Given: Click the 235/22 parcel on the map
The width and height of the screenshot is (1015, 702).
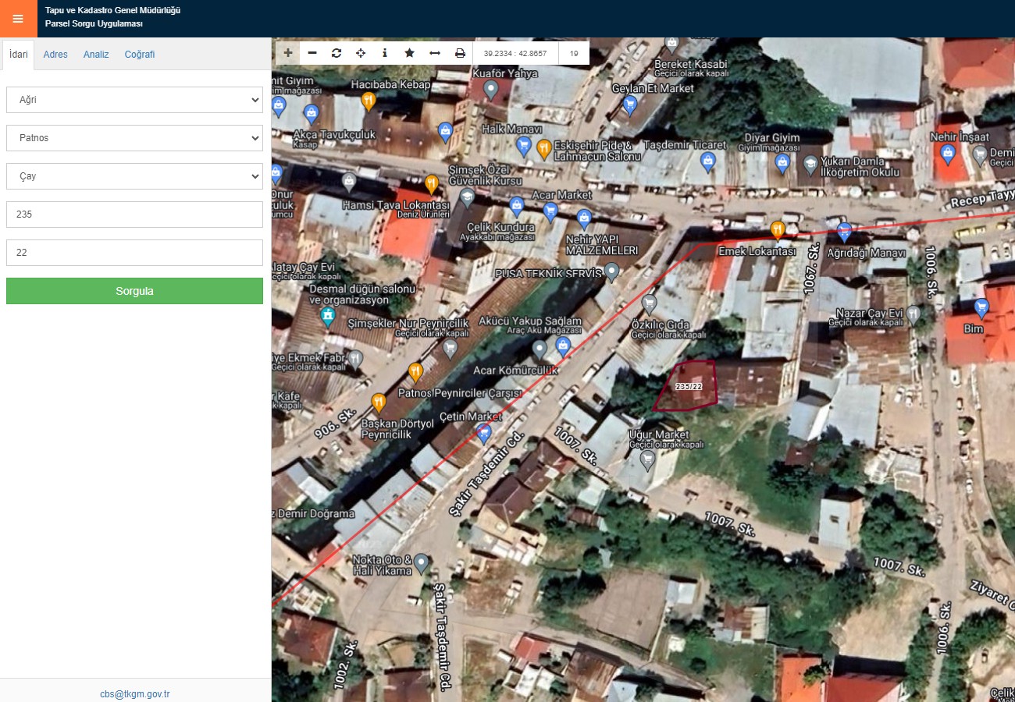Looking at the screenshot, I should [x=687, y=386].
